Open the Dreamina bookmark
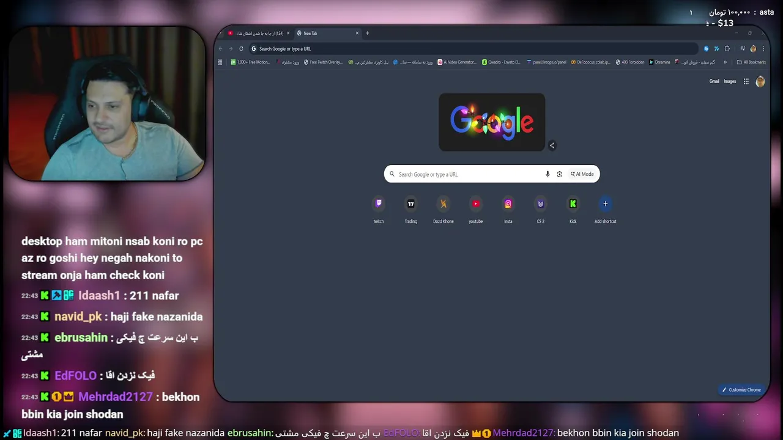This screenshot has height=440, width=783. point(659,62)
